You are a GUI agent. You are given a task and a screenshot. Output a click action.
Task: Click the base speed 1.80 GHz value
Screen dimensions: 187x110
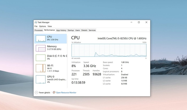[125, 62]
